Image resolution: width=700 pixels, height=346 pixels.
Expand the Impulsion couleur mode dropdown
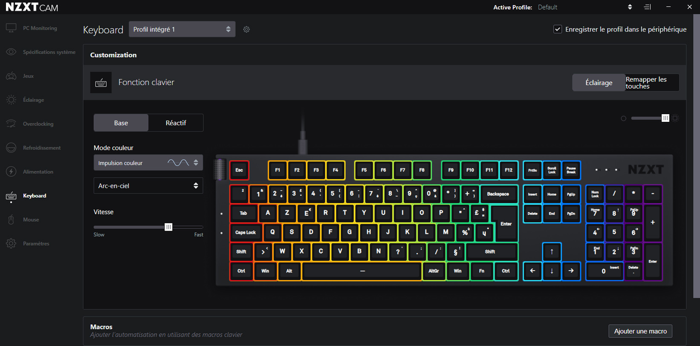(x=148, y=163)
